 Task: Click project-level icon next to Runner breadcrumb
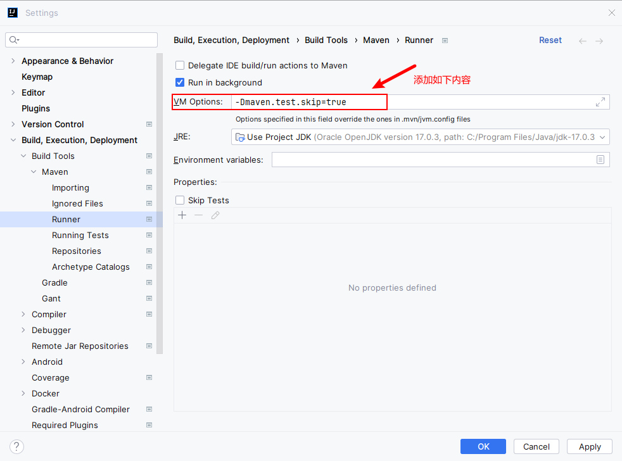(445, 41)
